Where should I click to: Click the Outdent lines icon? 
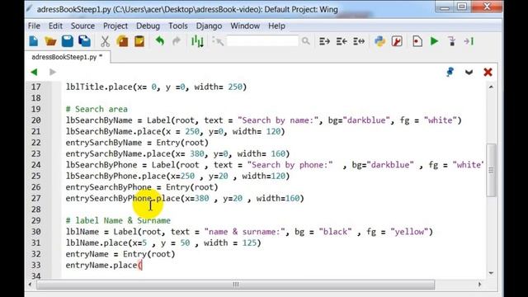click(342, 41)
